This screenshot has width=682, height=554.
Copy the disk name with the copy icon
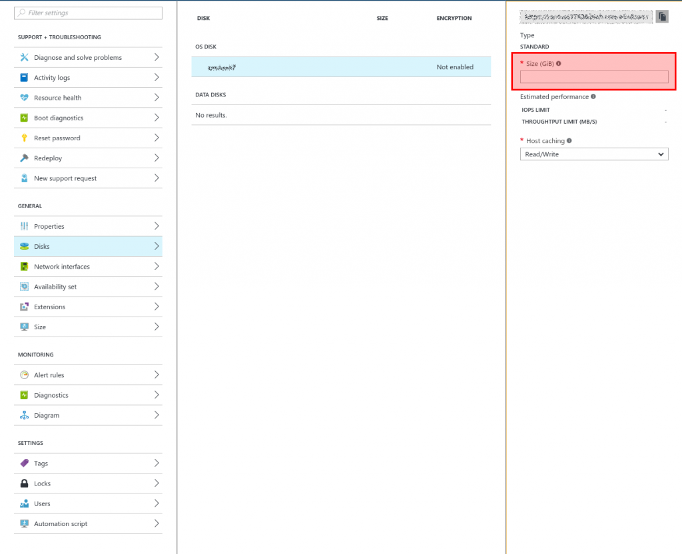click(x=661, y=17)
